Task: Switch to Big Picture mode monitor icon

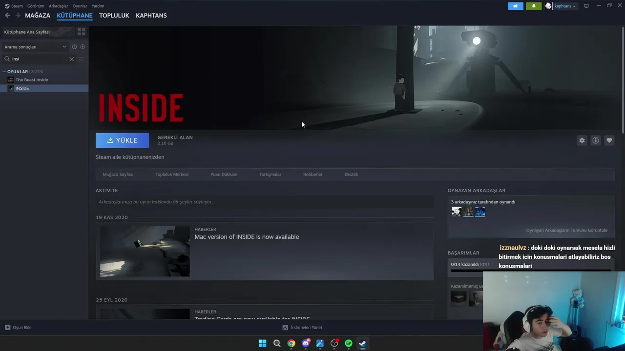Action: pos(586,6)
